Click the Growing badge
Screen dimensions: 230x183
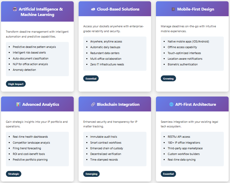168,79
